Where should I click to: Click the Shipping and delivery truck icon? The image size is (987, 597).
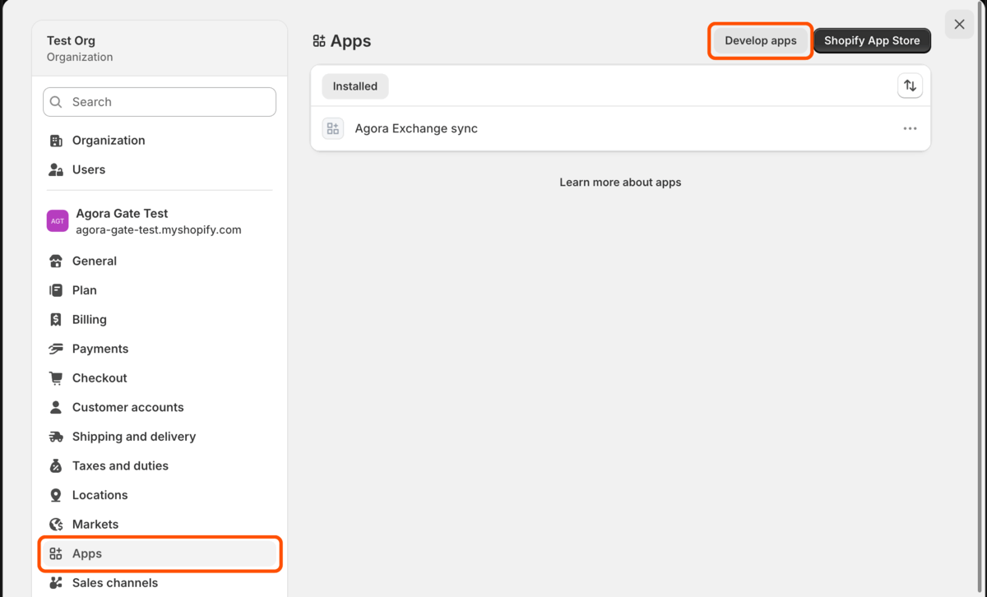pyautogui.click(x=56, y=437)
